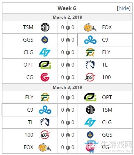Open info icon for CG vs 100 match
Viewport: 134px width, 155px height.
68,78
